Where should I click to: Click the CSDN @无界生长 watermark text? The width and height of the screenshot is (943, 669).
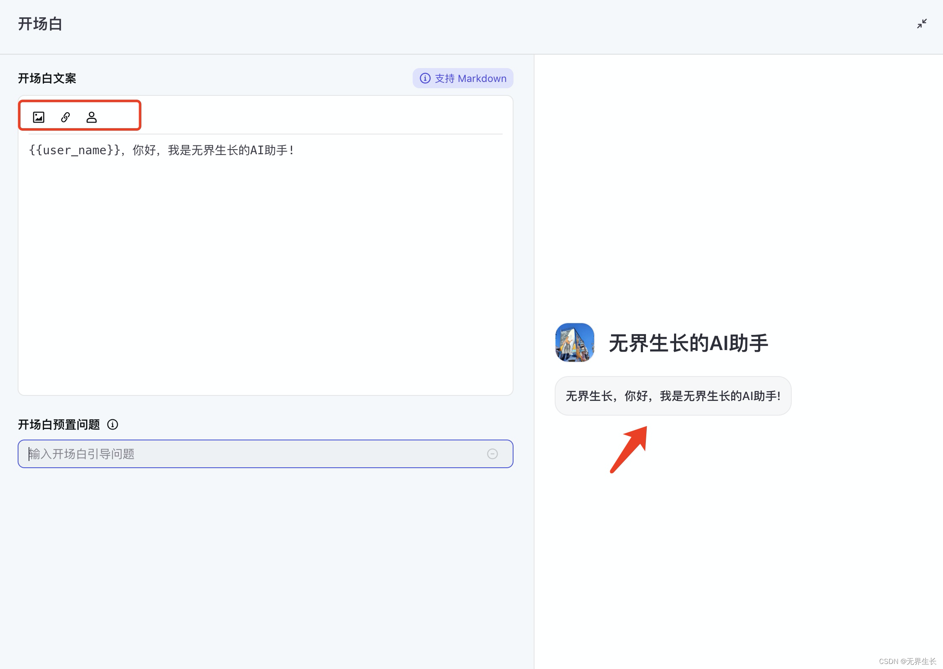(x=907, y=661)
